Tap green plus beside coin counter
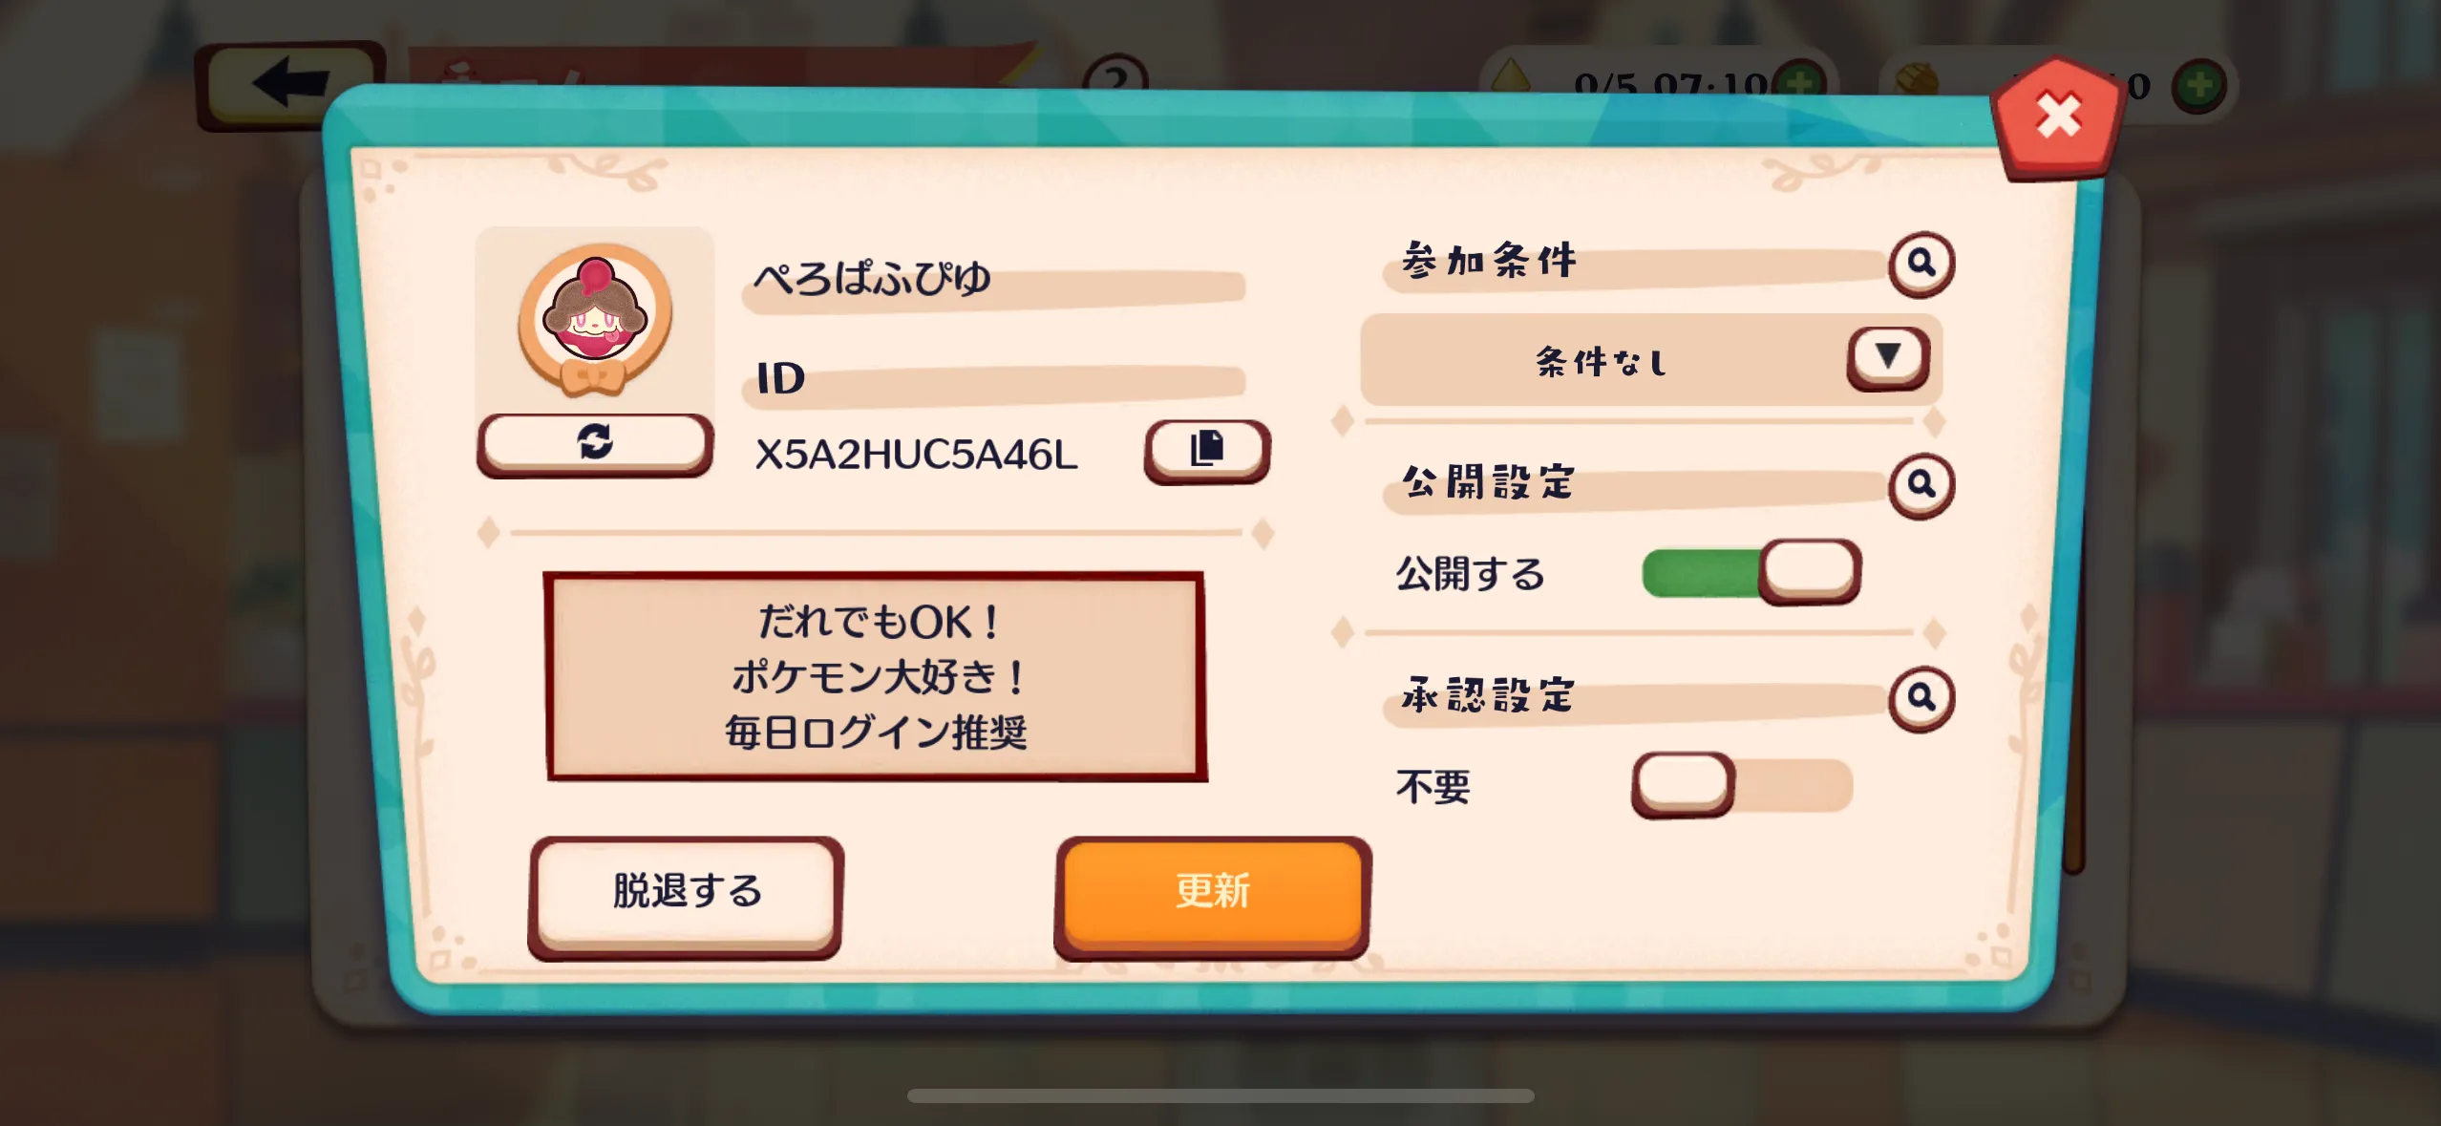The width and height of the screenshot is (2441, 1126). point(2199,87)
